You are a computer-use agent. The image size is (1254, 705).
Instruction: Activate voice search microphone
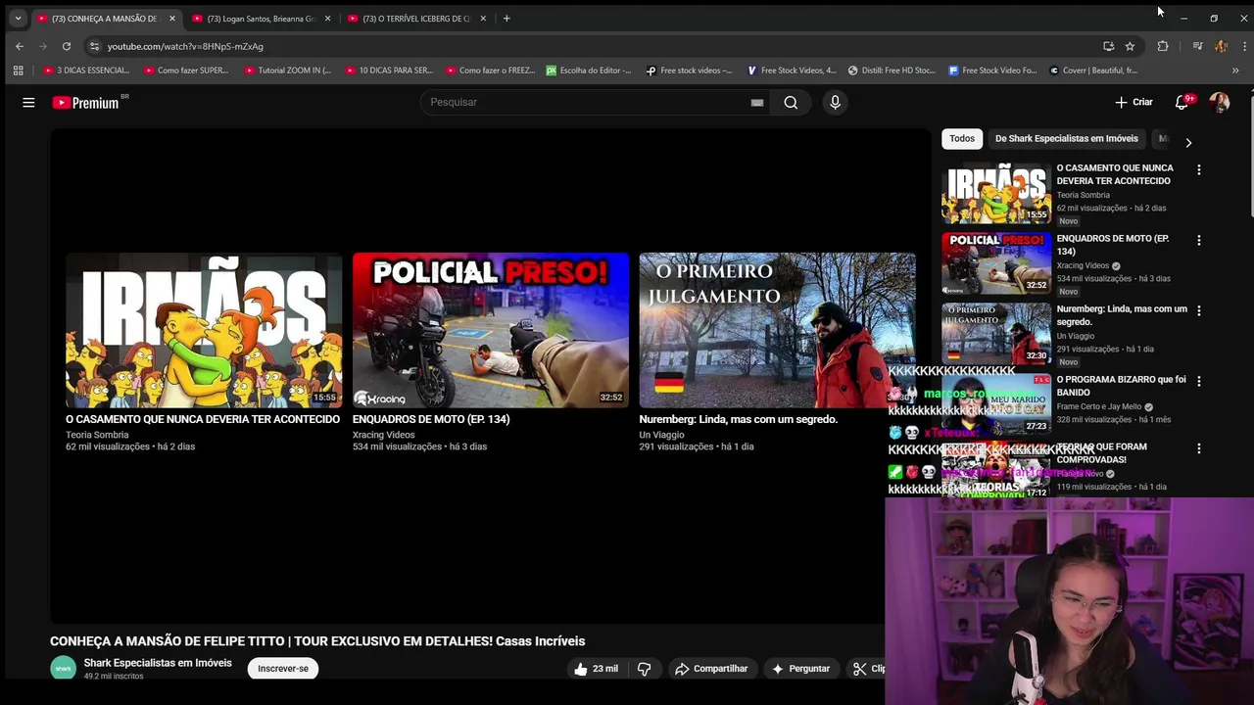click(835, 102)
